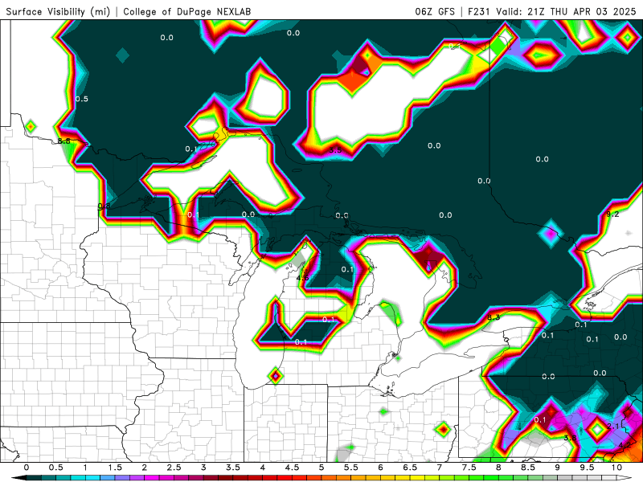Click the "8.8" visibility value on the map
The width and height of the screenshot is (643, 482).
[x=64, y=141]
